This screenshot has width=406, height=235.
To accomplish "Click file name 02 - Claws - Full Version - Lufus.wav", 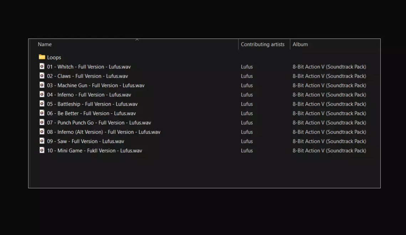I will 88,76.
